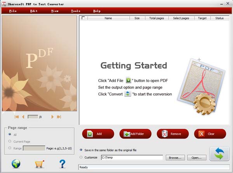
Task: Open the File menu
Action: (x=13, y=11)
